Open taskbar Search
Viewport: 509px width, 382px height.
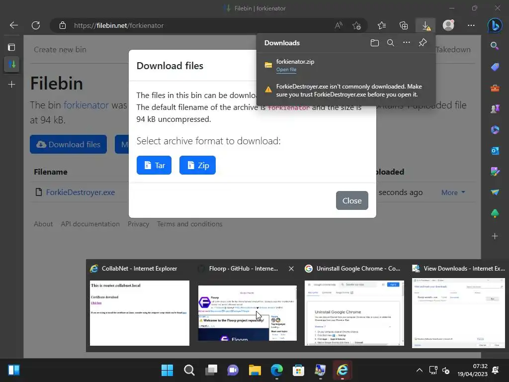[189, 370]
